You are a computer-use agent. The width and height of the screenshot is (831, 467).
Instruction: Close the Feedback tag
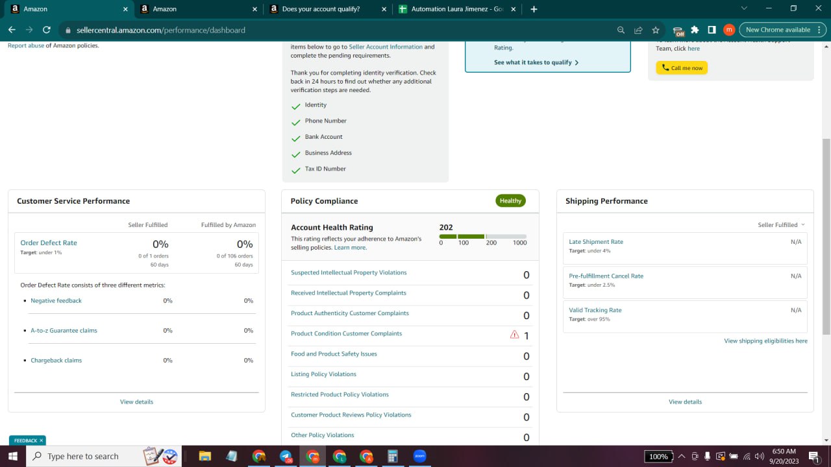coord(42,440)
